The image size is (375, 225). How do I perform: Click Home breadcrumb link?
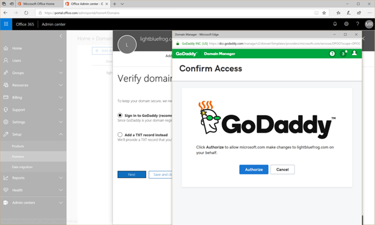point(84,38)
